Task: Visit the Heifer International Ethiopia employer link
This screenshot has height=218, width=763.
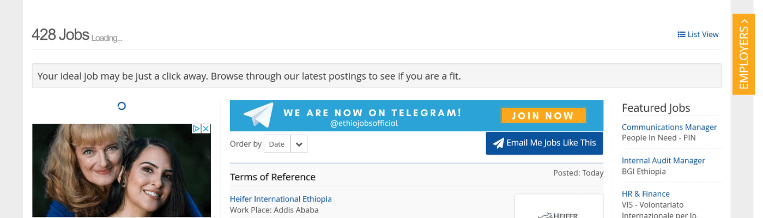Action: point(281,199)
